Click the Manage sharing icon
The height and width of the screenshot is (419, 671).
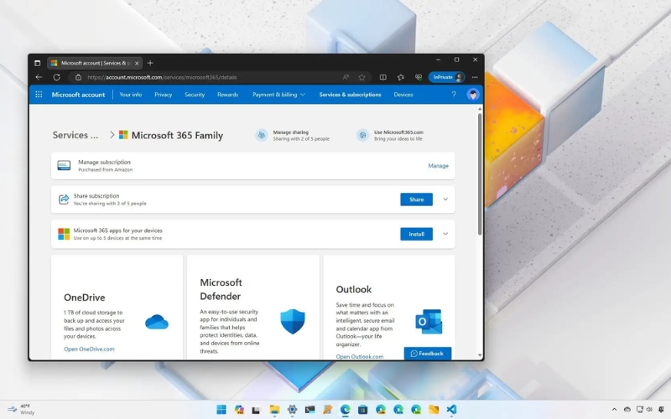[x=262, y=135]
